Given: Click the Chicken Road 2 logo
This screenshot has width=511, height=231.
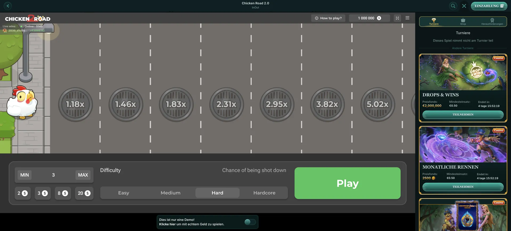Looking at the screenshot, I should (x=28, y=18).
